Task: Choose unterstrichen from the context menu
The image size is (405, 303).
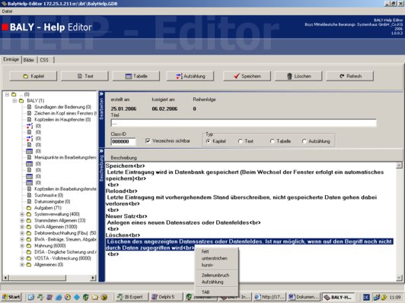Action: pyautogui.click(x=216, y=258)
